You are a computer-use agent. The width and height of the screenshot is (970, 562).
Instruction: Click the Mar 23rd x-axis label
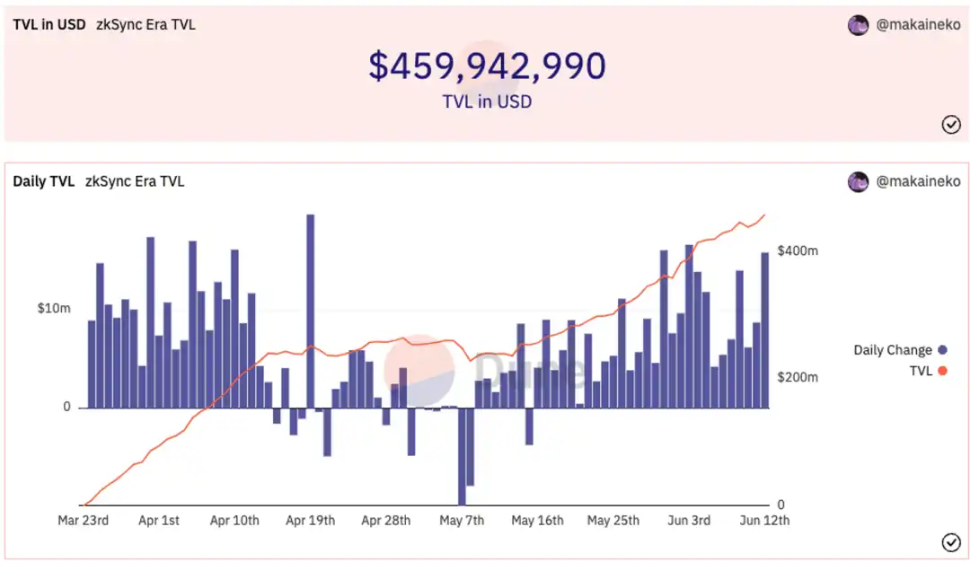click(x=83, y=521)
